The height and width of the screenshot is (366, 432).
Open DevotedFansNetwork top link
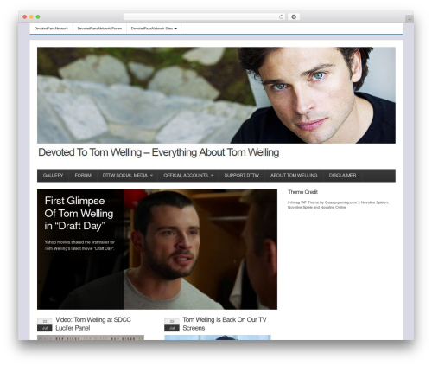click(x=51, y=29)
